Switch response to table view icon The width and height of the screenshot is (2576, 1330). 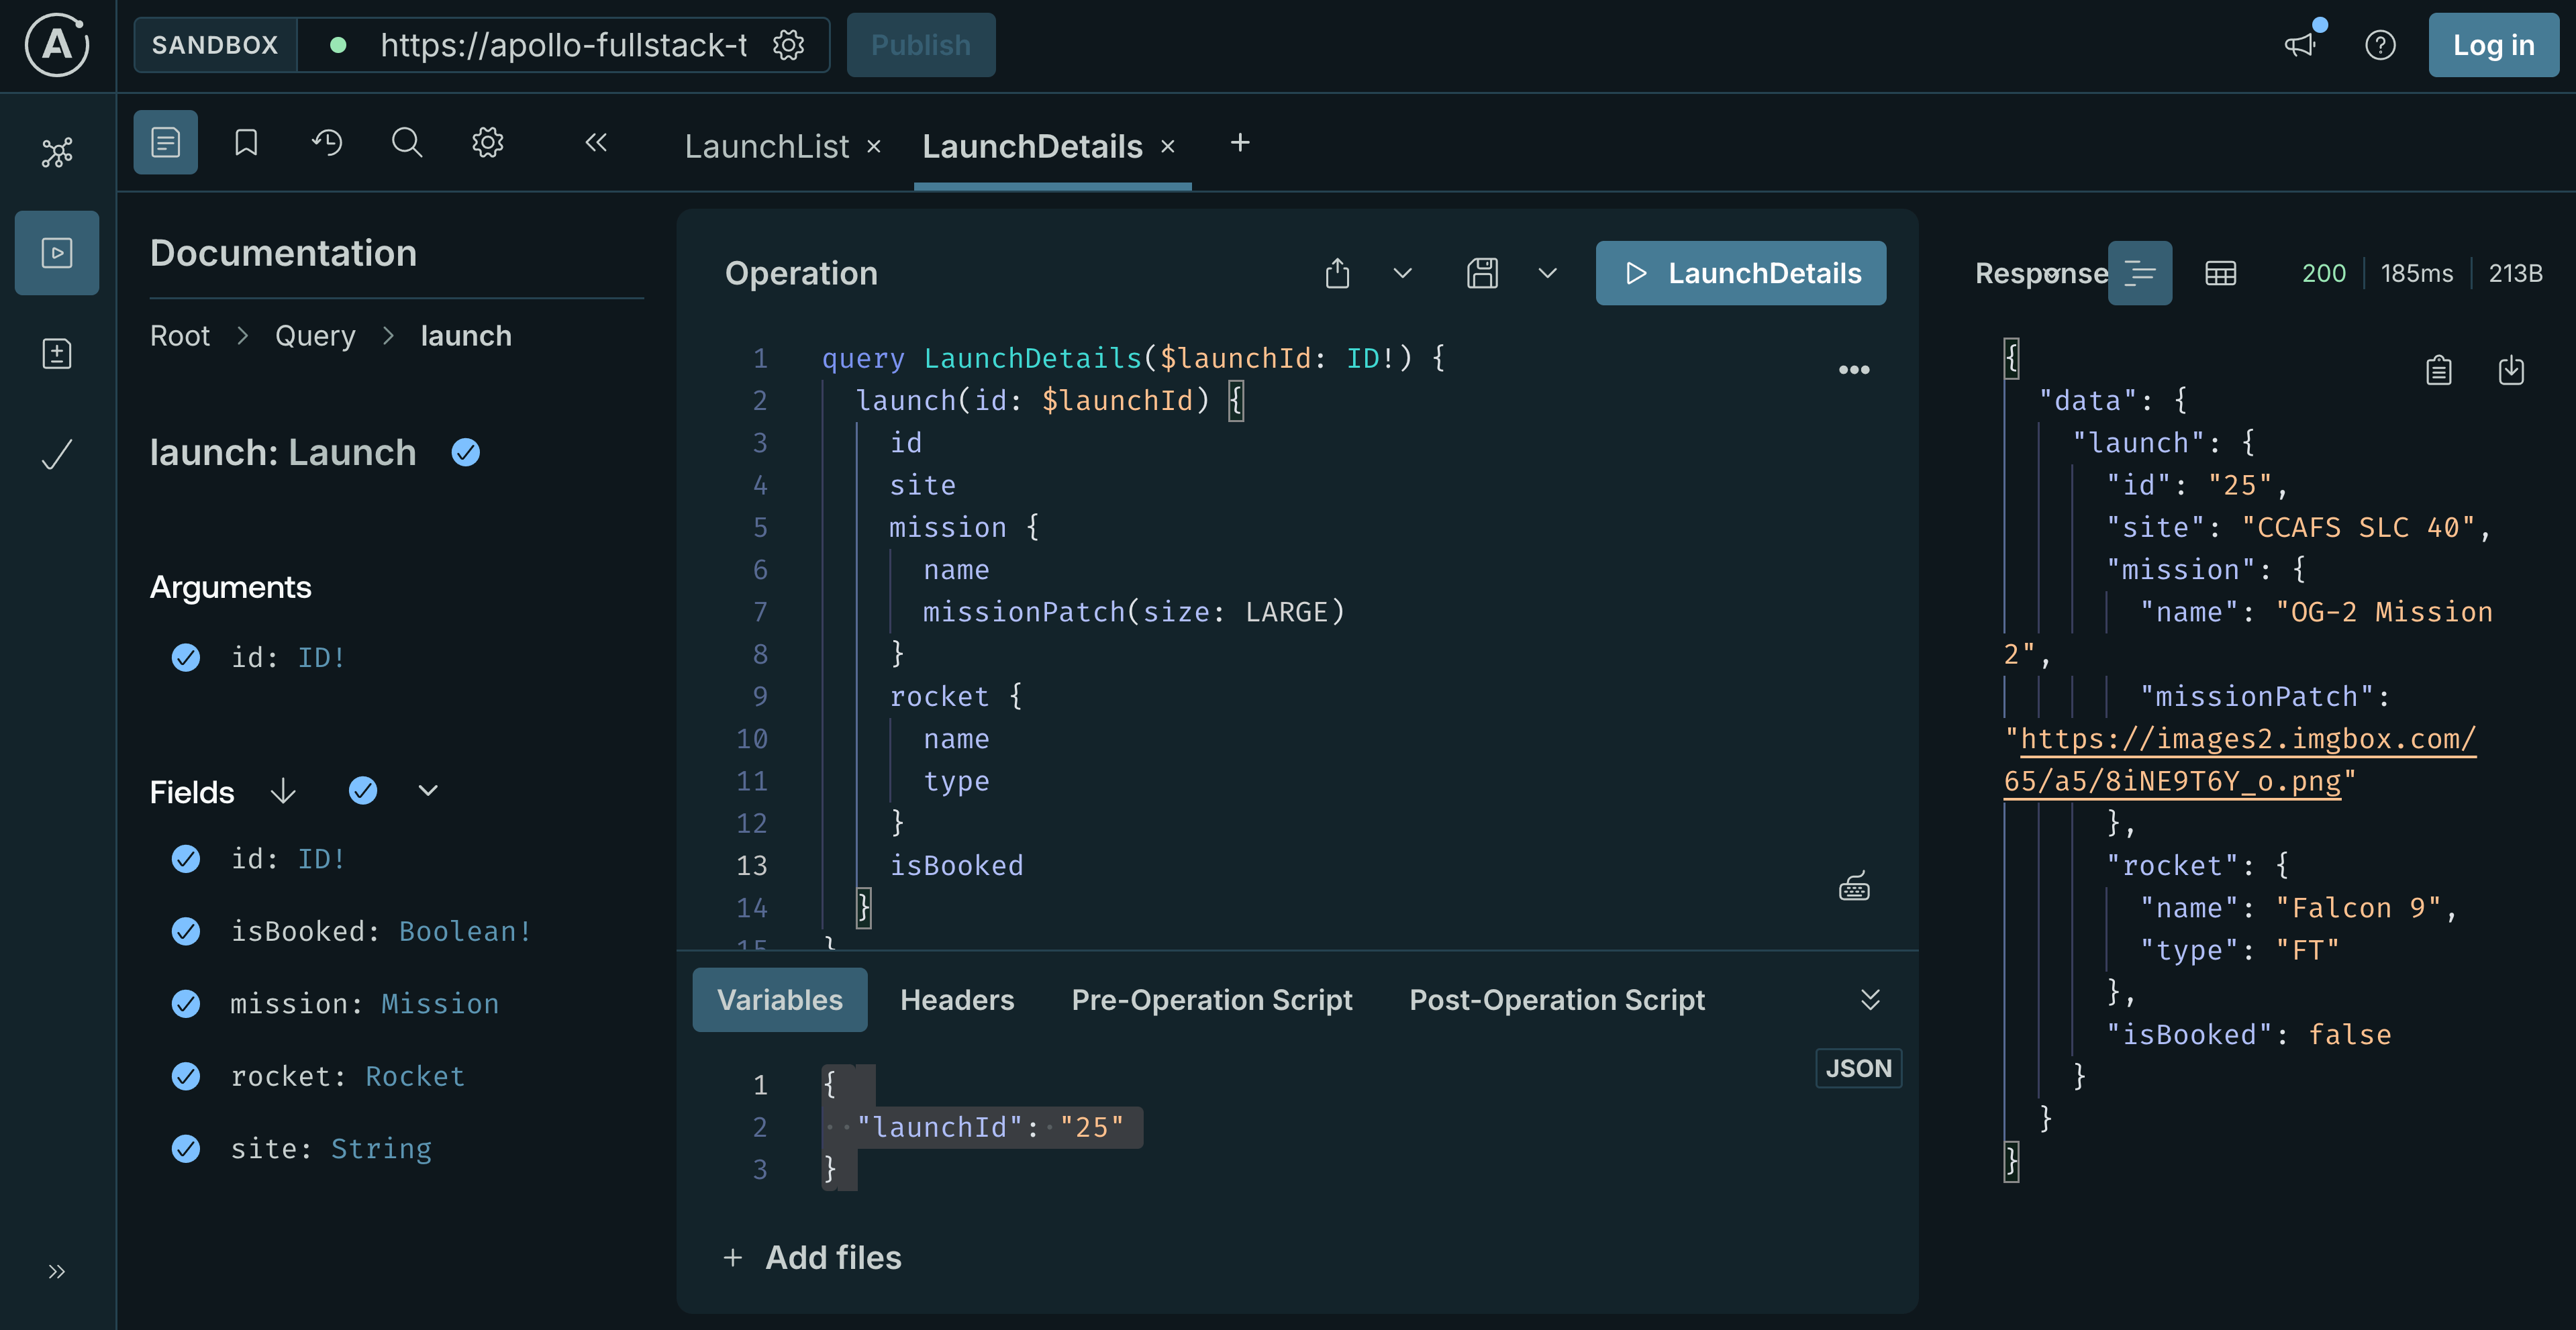pyautogui.click(x=2221, y=273)
